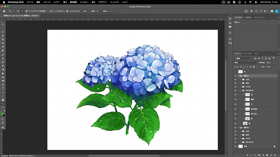The width and height of the screenshot is (280, 157).
Task: Open the Comments panel icon
Action: coord(230,27)
